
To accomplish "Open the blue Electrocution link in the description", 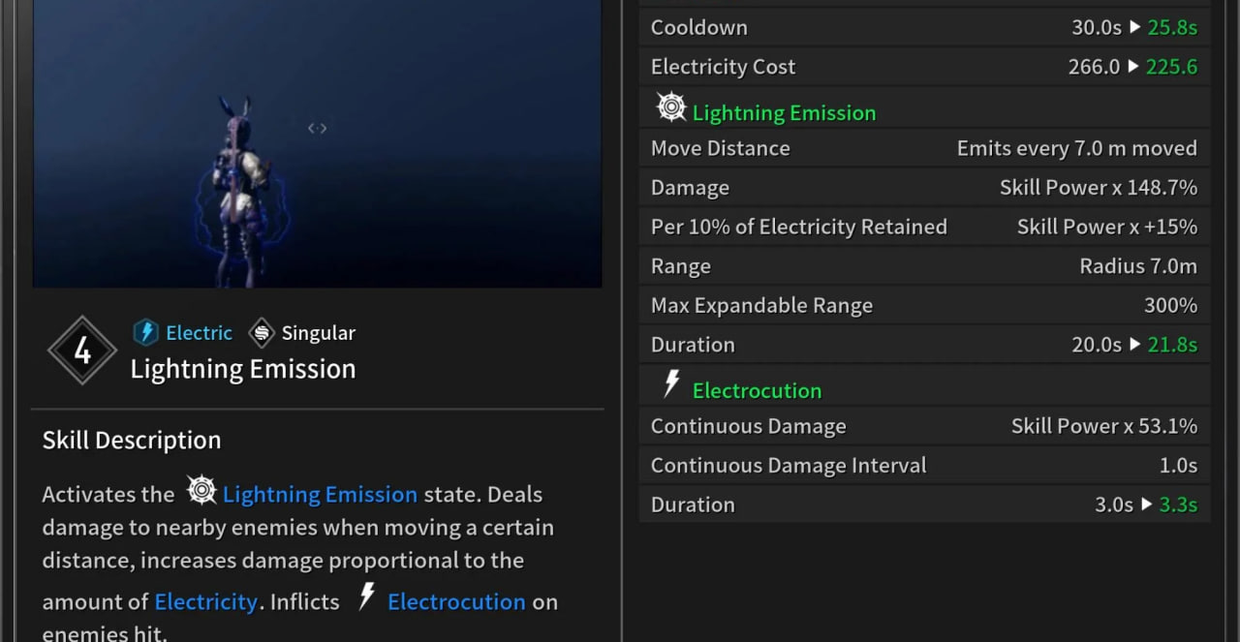I will pos(456,602).
